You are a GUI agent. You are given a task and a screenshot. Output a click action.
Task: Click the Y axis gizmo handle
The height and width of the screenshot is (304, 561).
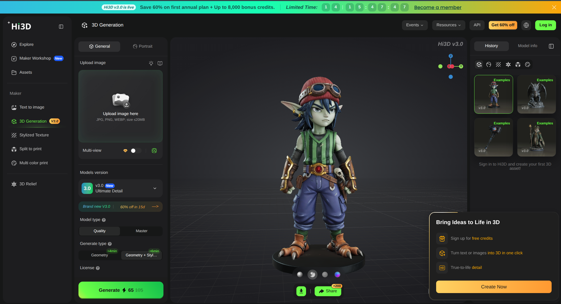[461, 66]
